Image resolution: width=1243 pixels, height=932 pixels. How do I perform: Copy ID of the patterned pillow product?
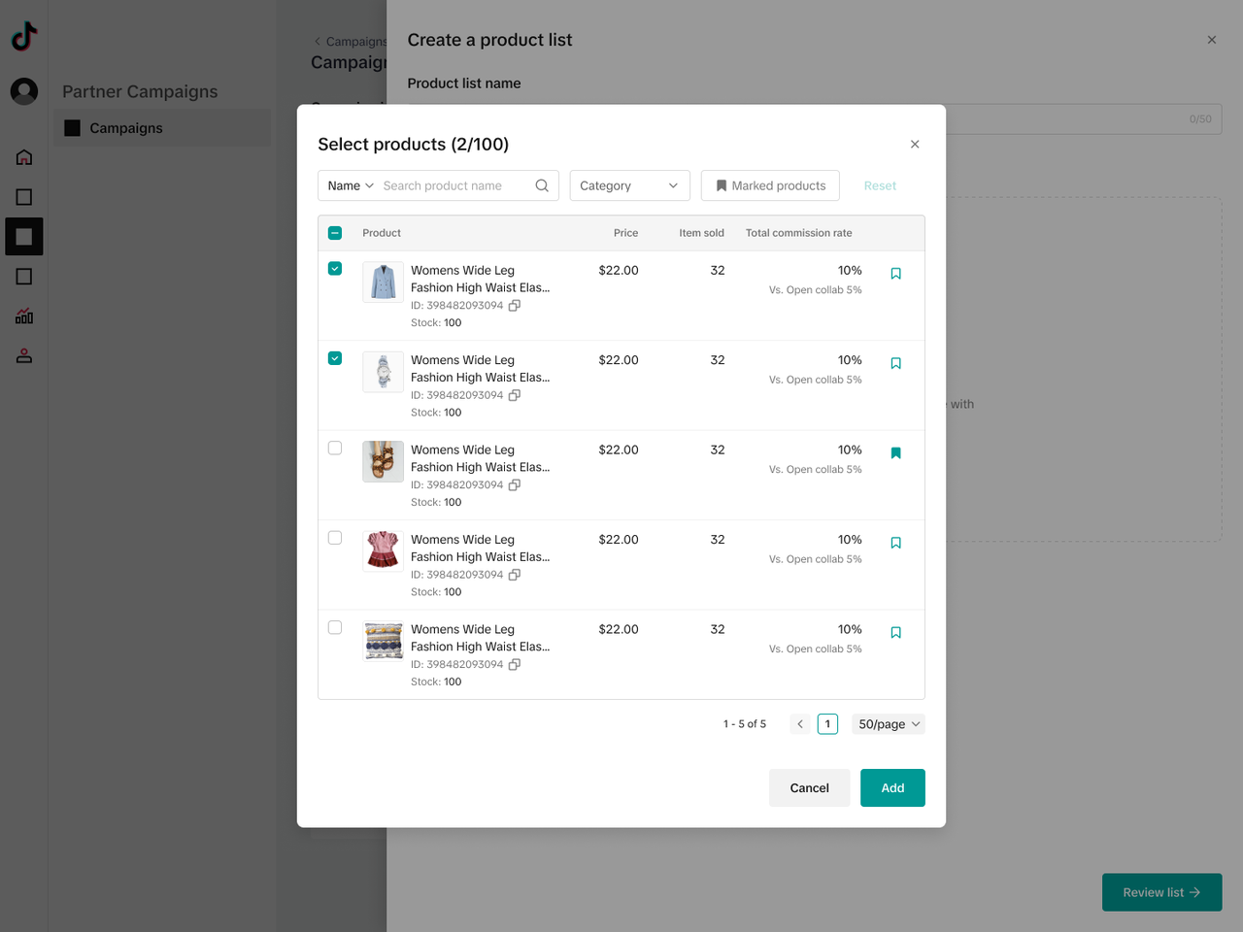click(515, 664)
